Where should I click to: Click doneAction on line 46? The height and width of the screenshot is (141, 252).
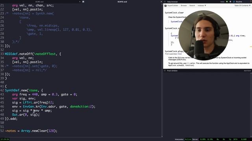click(79, 107)
